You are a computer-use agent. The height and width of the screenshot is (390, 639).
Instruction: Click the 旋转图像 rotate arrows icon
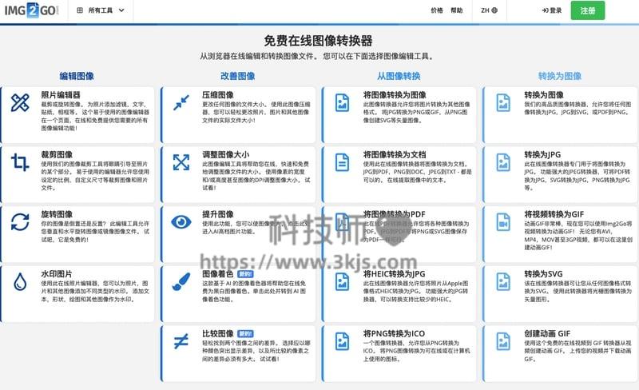(20, 222)
